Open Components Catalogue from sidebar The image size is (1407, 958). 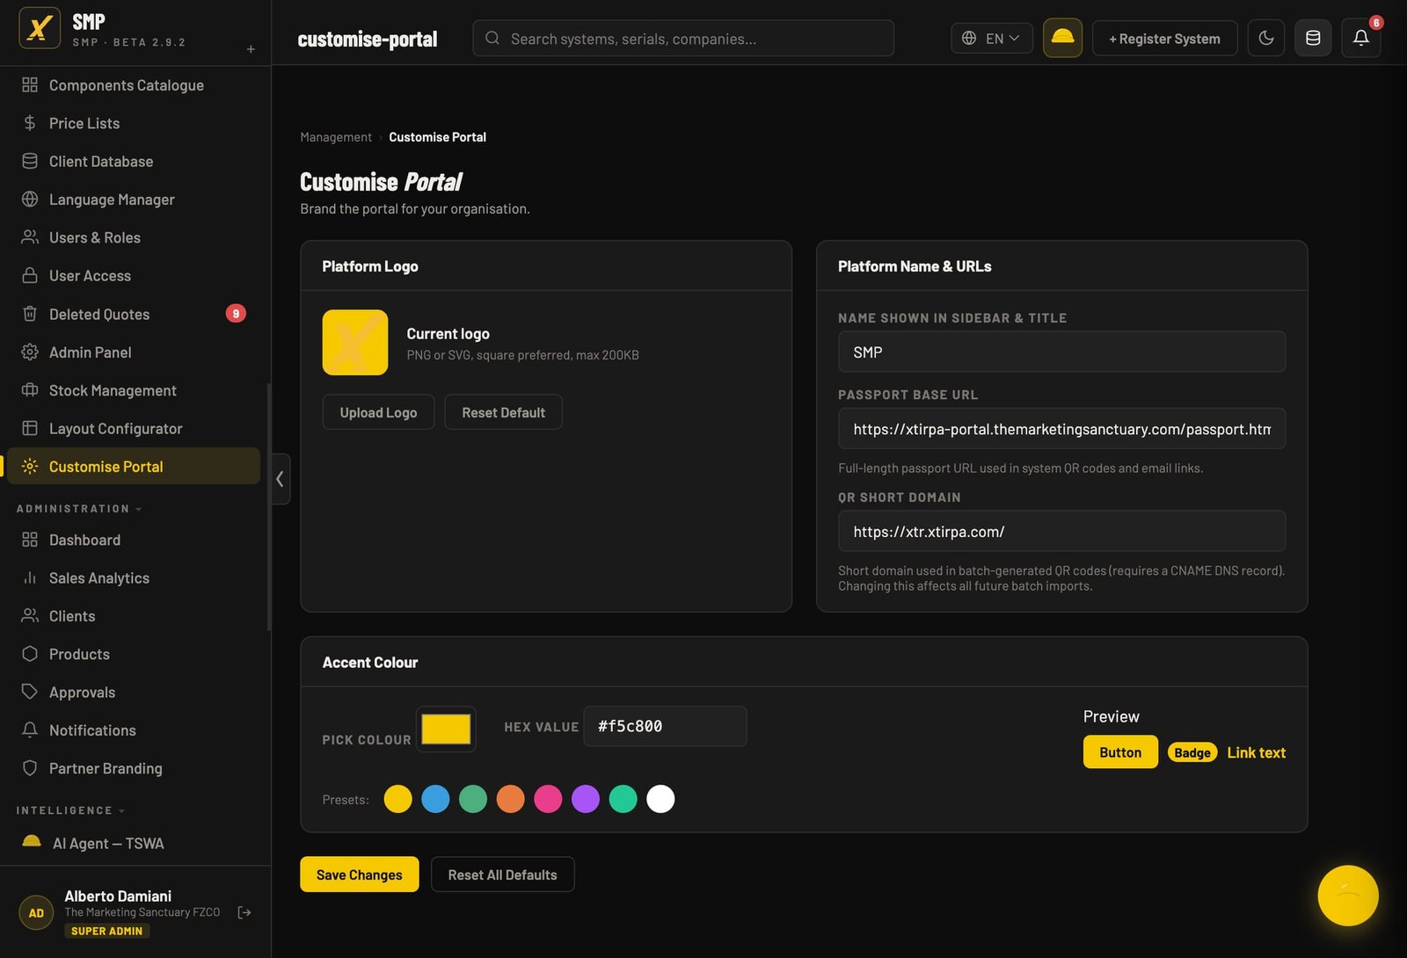(133, 85)
